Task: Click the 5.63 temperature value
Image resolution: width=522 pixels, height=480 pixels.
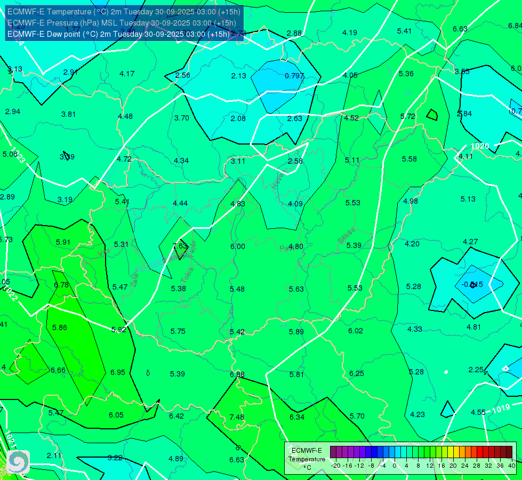Action: 296,289
